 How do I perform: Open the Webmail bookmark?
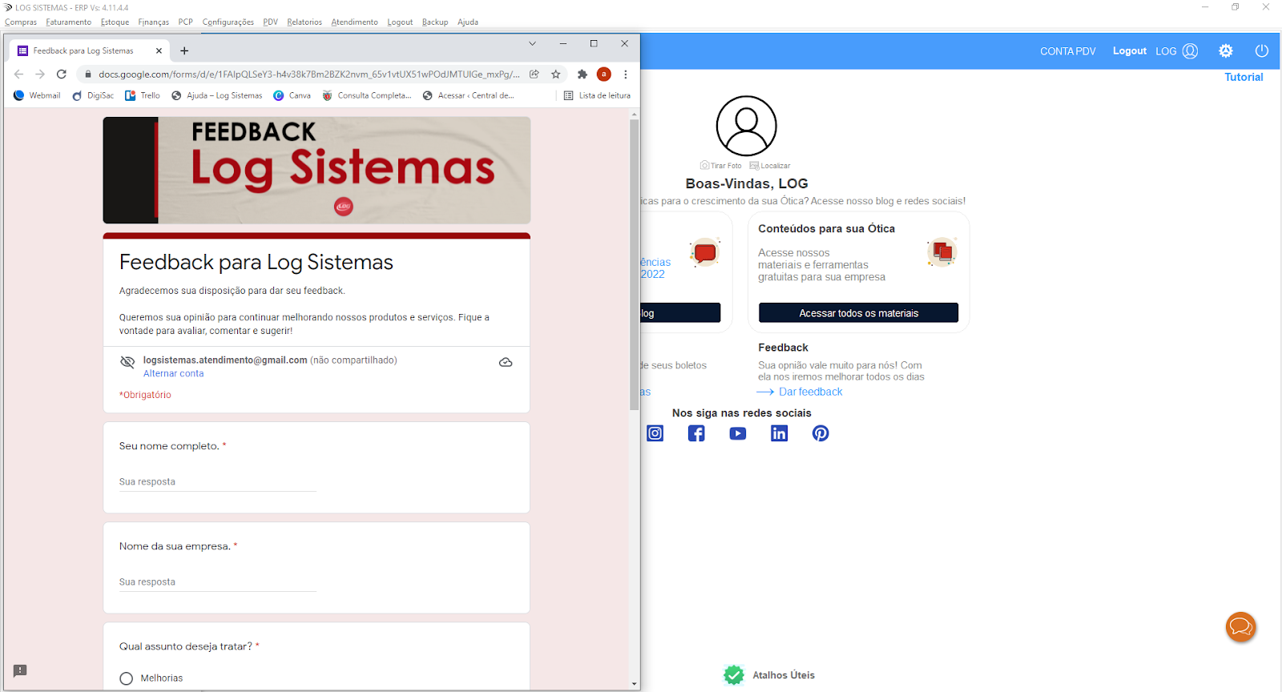coord(38,95)
